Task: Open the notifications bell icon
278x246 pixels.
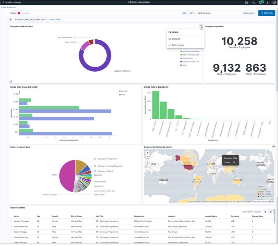Action: click(260, 2)
